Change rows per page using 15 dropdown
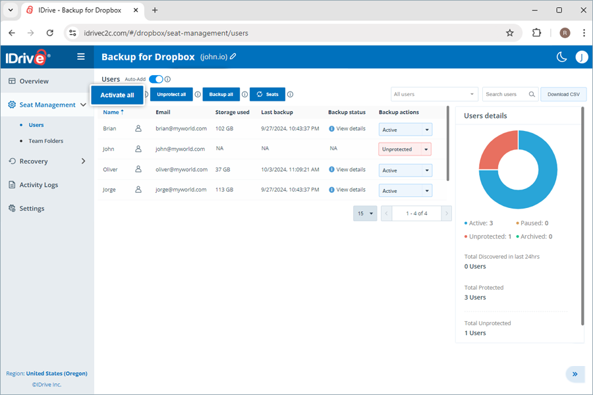This screenshot has height=395, width=593. click(365, 213)
